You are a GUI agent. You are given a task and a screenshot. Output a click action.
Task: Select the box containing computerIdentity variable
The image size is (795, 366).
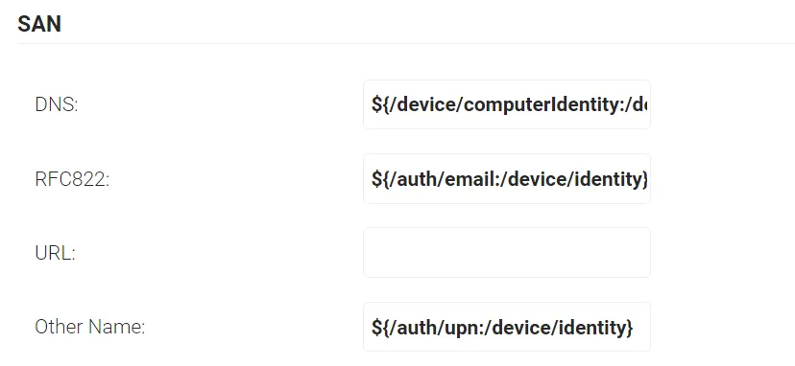point(507,104)
